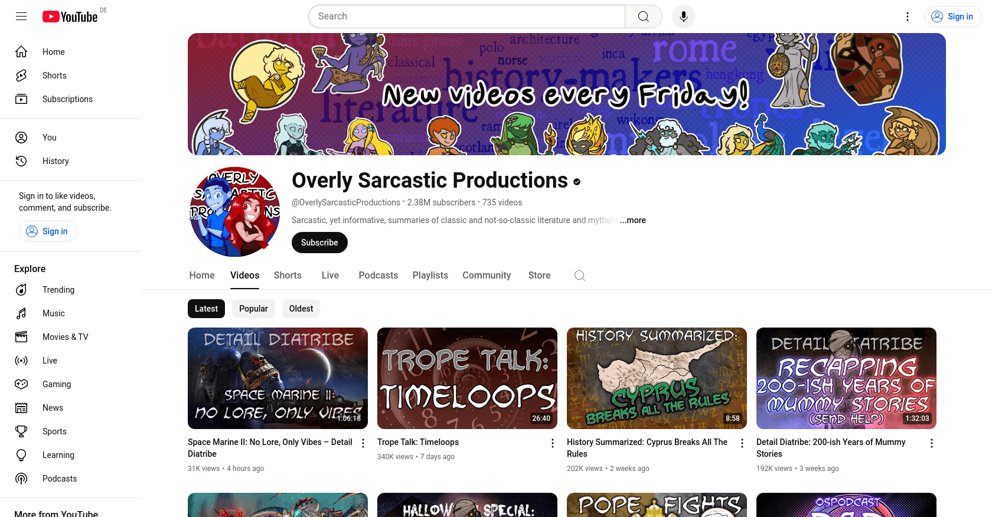Open options menu for Cyprus video
992x517 pixels.
click(742, 443)
